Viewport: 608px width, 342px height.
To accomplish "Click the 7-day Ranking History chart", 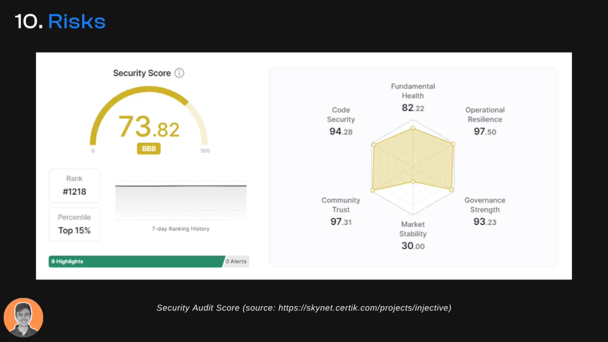I will click(x=181, y=201).
